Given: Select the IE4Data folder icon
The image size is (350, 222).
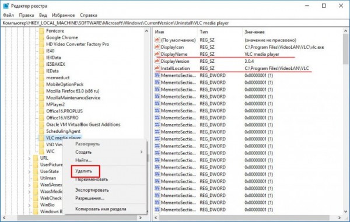Looking at the screenshot, I should coord(41,58).
